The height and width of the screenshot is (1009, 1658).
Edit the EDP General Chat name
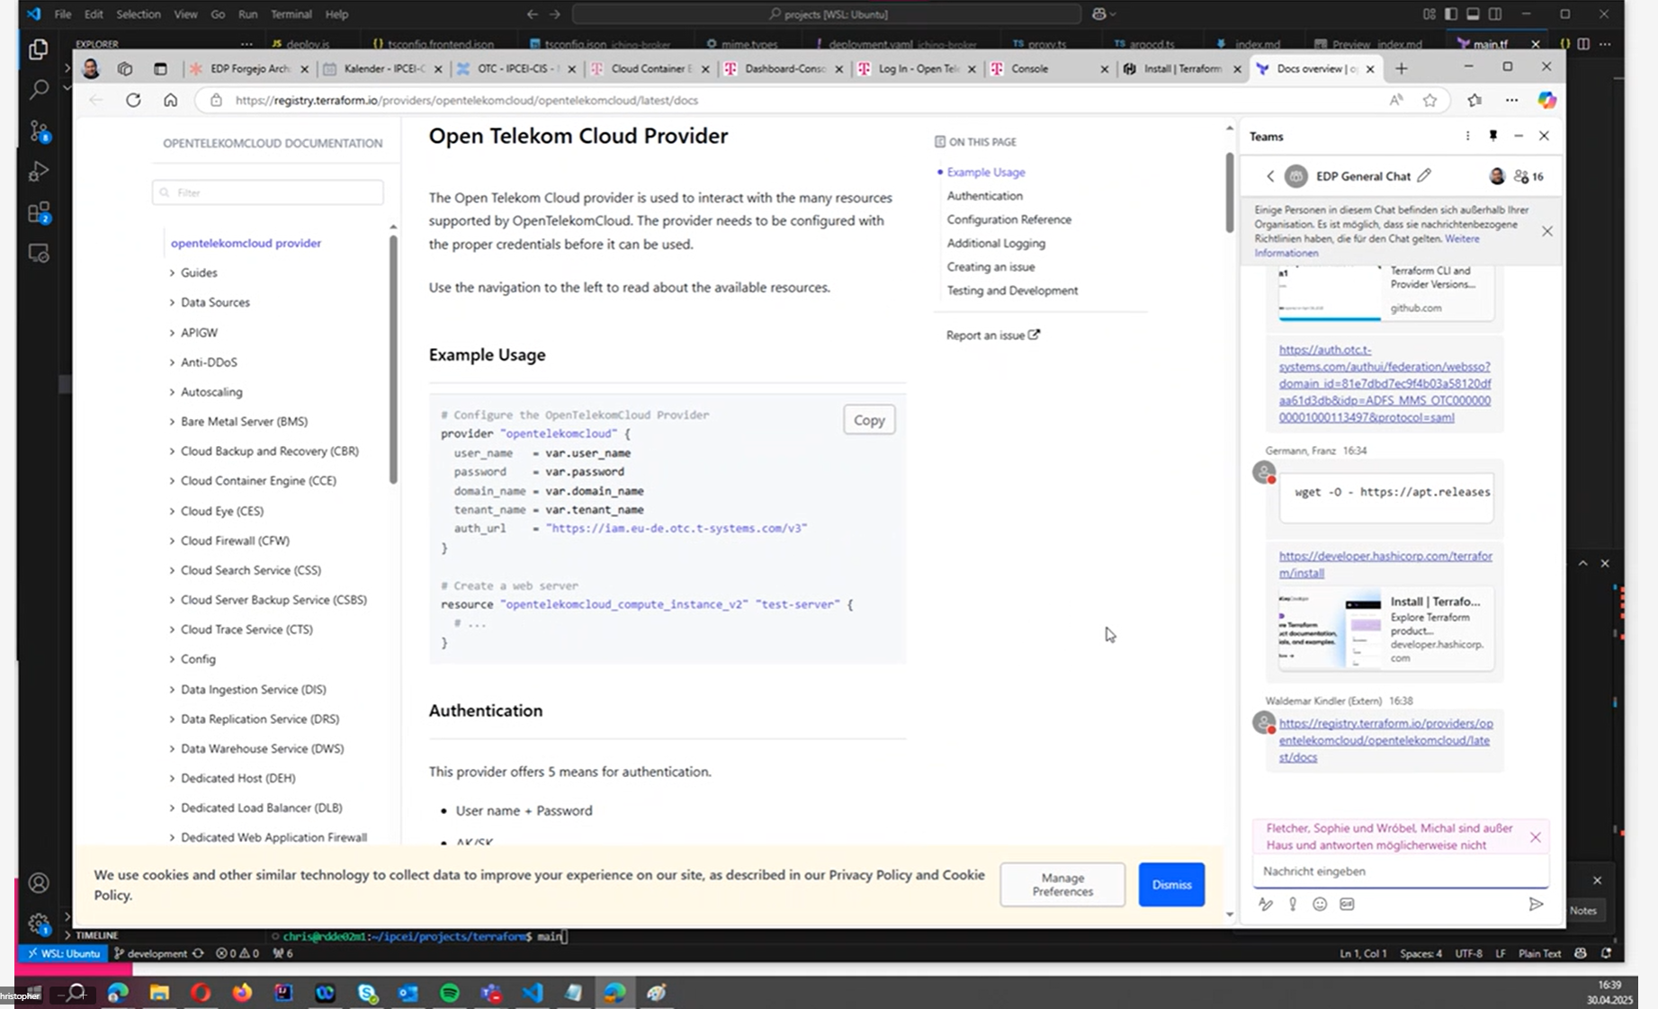click(x=1424, y=175)
